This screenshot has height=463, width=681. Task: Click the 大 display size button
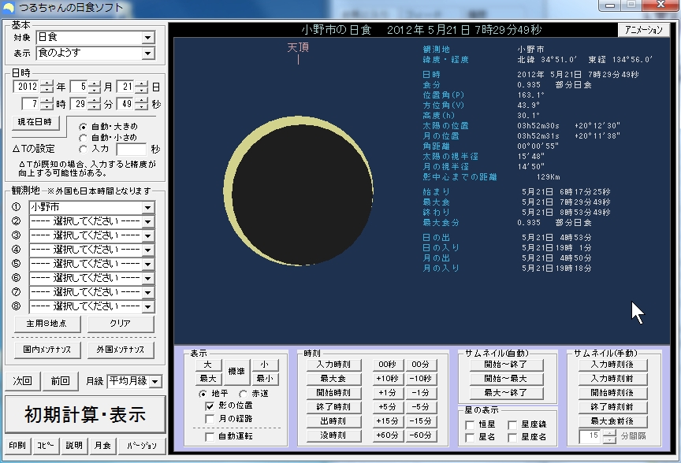(207, 365)
